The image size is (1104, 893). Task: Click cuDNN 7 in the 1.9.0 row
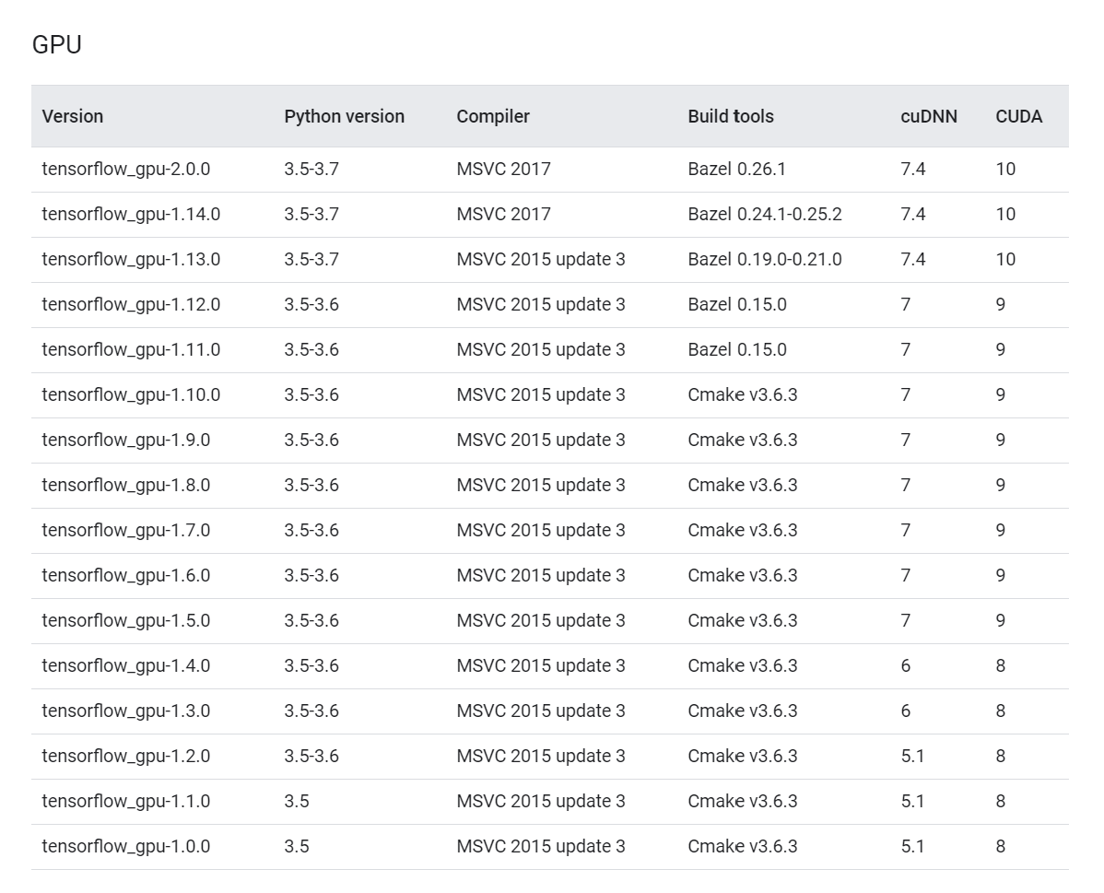(x=906, y=440)
